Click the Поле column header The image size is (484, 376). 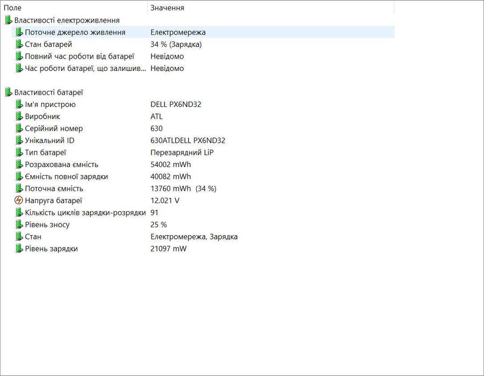pos(74,8)
